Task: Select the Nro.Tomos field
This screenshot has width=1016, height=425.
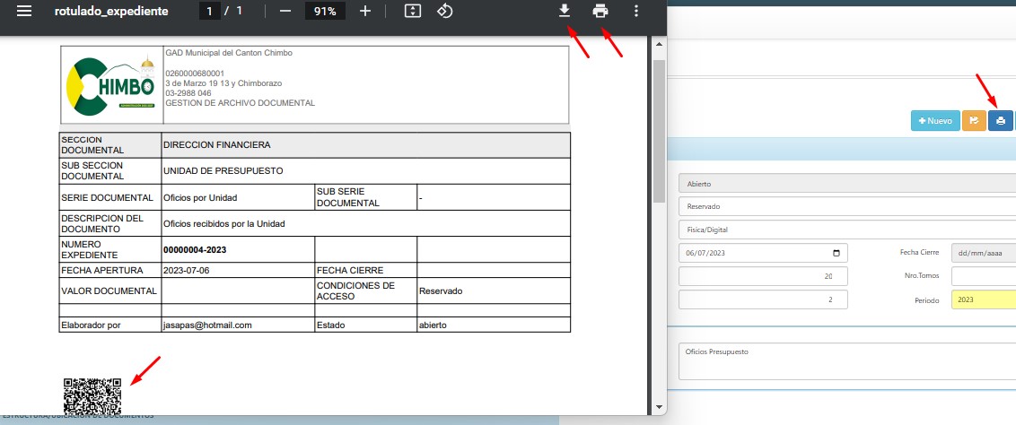Action: coord(984,276)
